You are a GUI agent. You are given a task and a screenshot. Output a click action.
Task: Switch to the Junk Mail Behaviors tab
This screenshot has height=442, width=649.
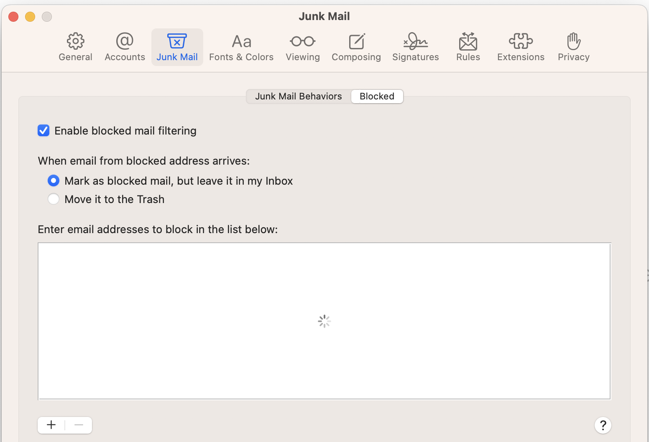(x=298, y=96)
